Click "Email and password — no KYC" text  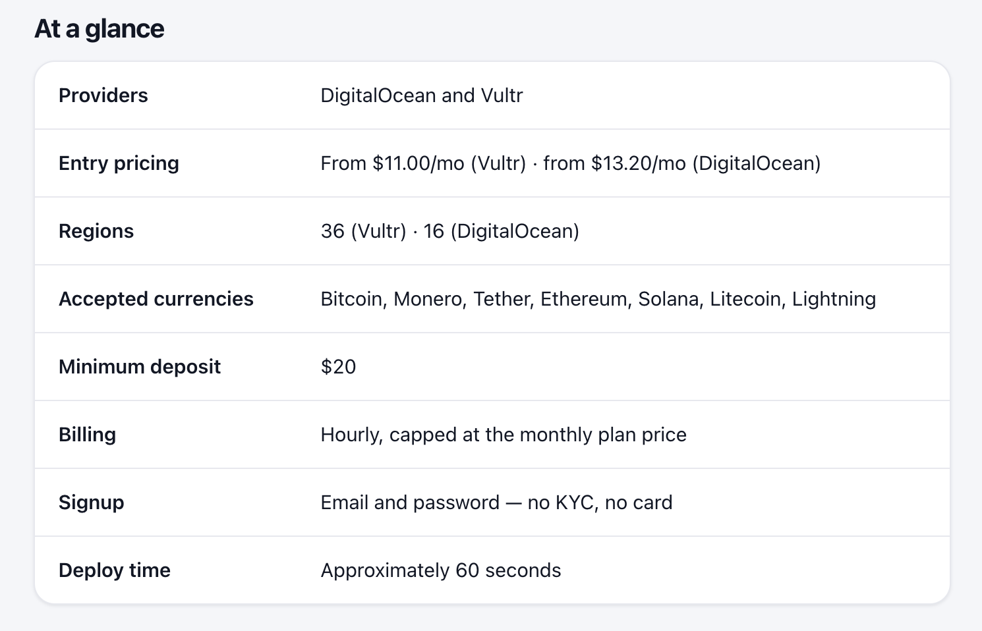pos(458,503)
